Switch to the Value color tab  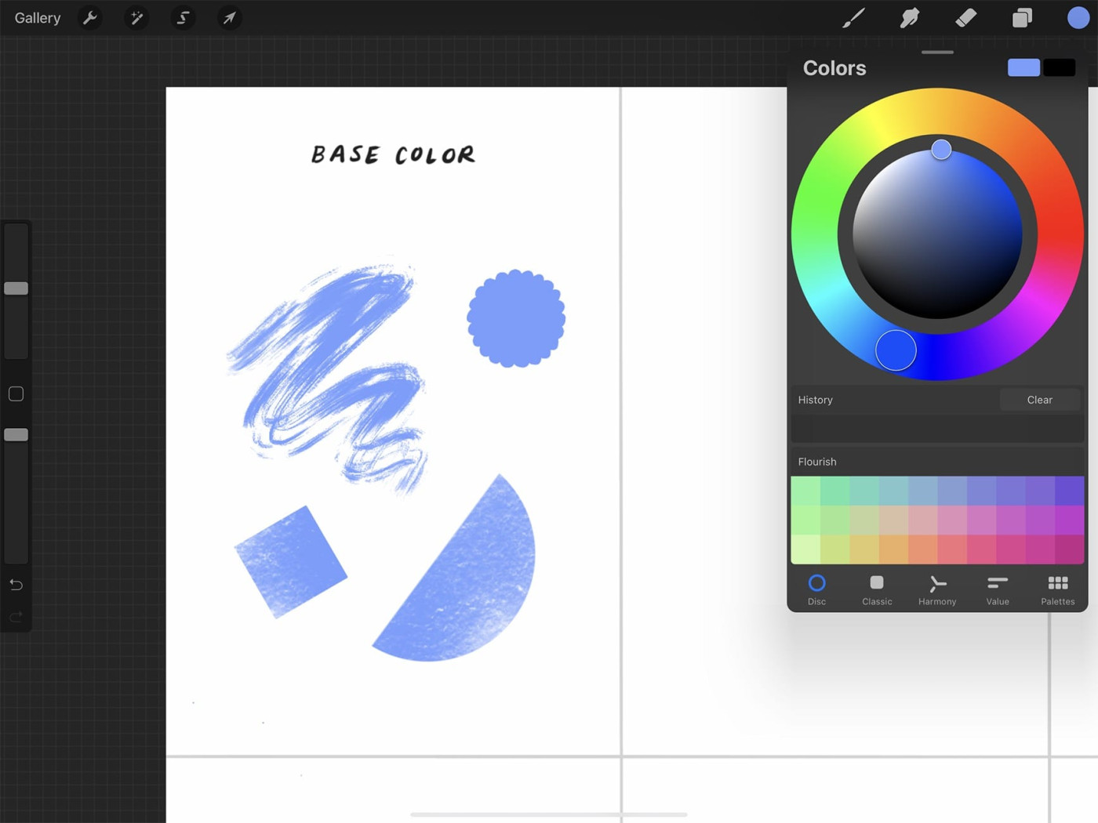coord(998,589)
